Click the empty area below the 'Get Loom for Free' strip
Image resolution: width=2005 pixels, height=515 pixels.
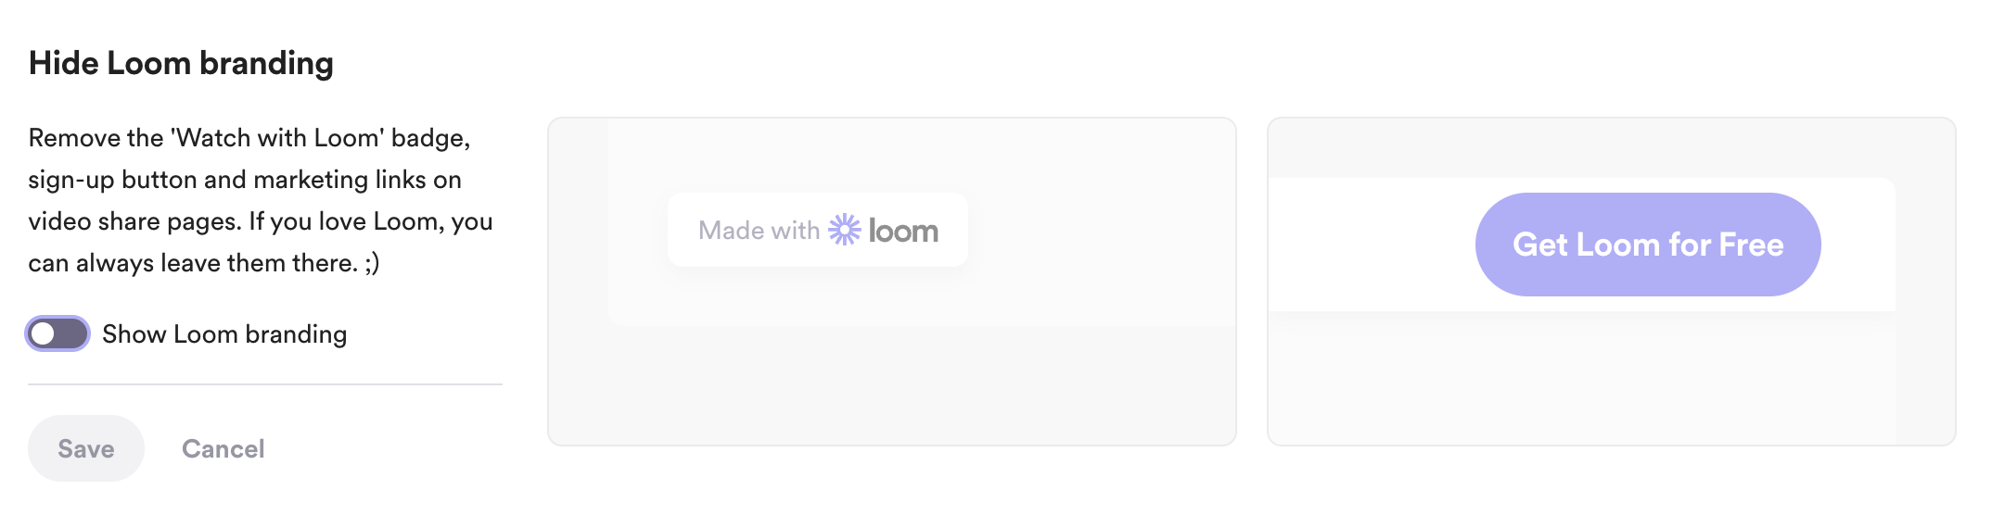(1610, 380)
